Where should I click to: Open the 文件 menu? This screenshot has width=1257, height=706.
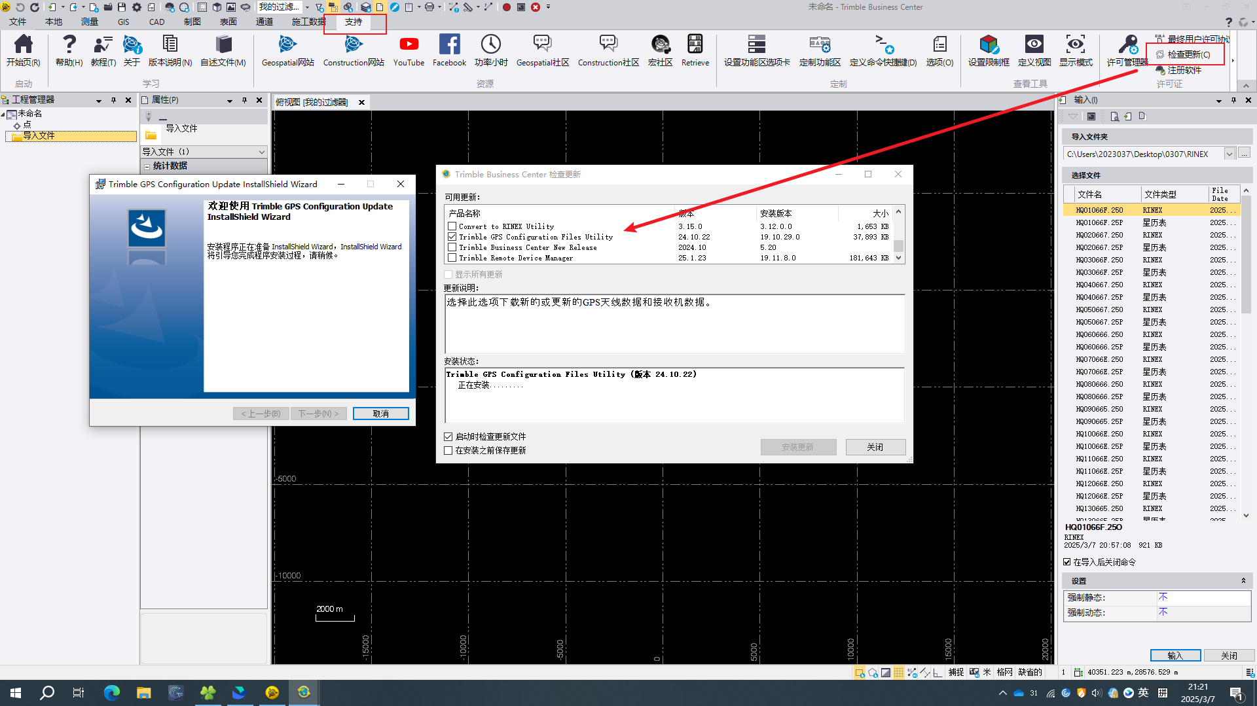pos(18,22)
